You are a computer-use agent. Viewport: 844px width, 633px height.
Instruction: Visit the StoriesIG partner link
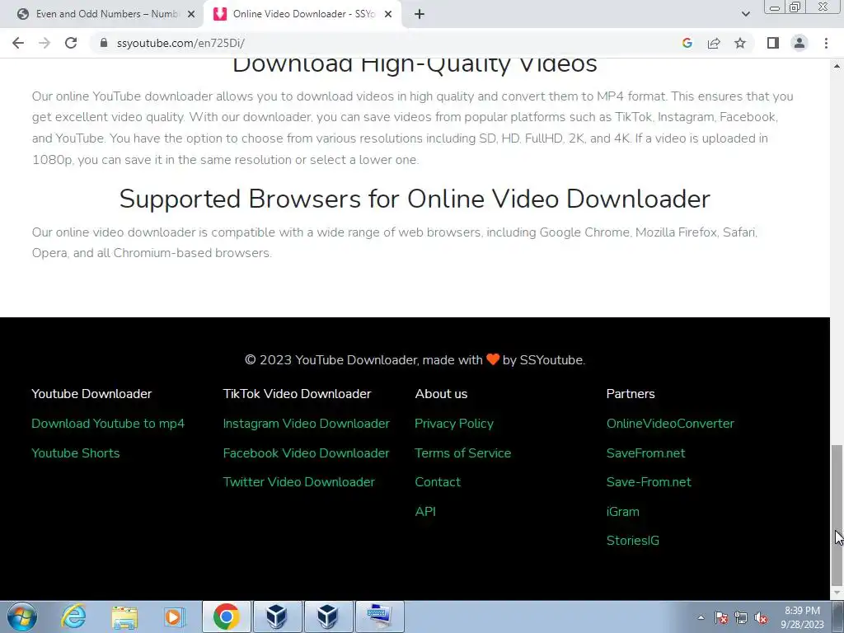(632, 541)
